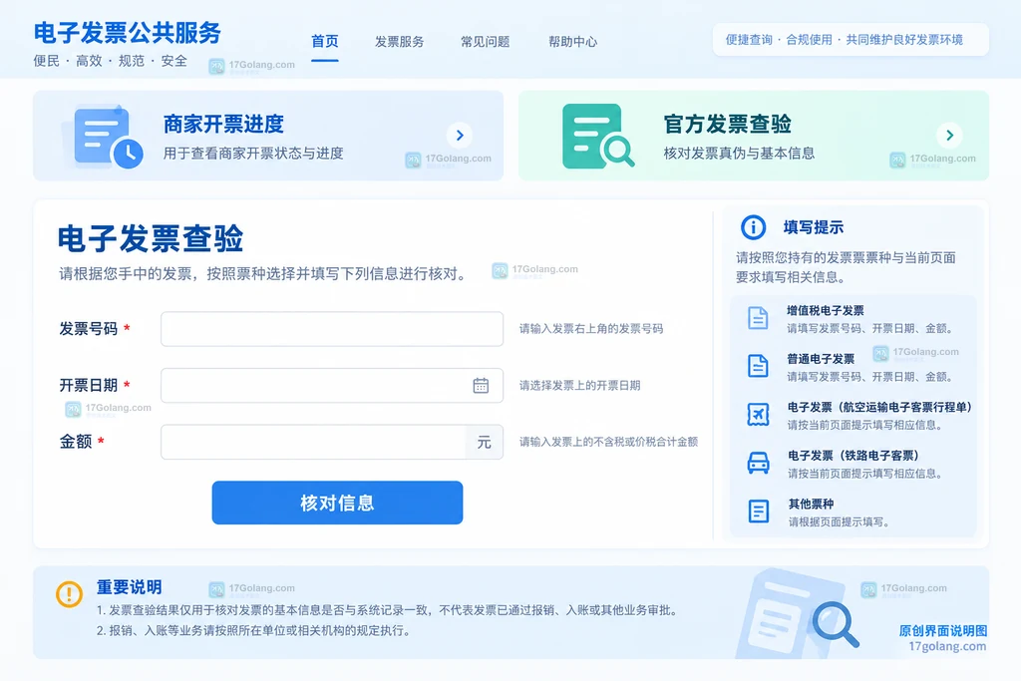Focus the 开票日期 date field
This screenshot has width=1021, height=681.
coord(332,386)
